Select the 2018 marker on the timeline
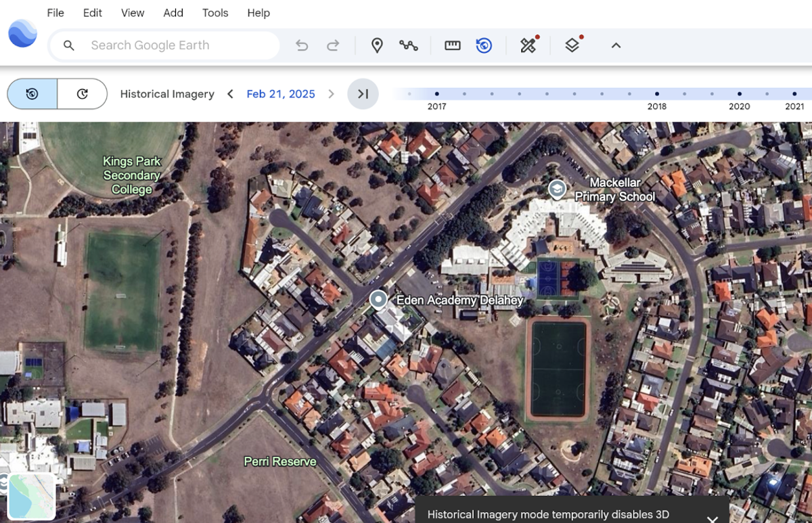812x523 pixels. [x=656, y=94]
